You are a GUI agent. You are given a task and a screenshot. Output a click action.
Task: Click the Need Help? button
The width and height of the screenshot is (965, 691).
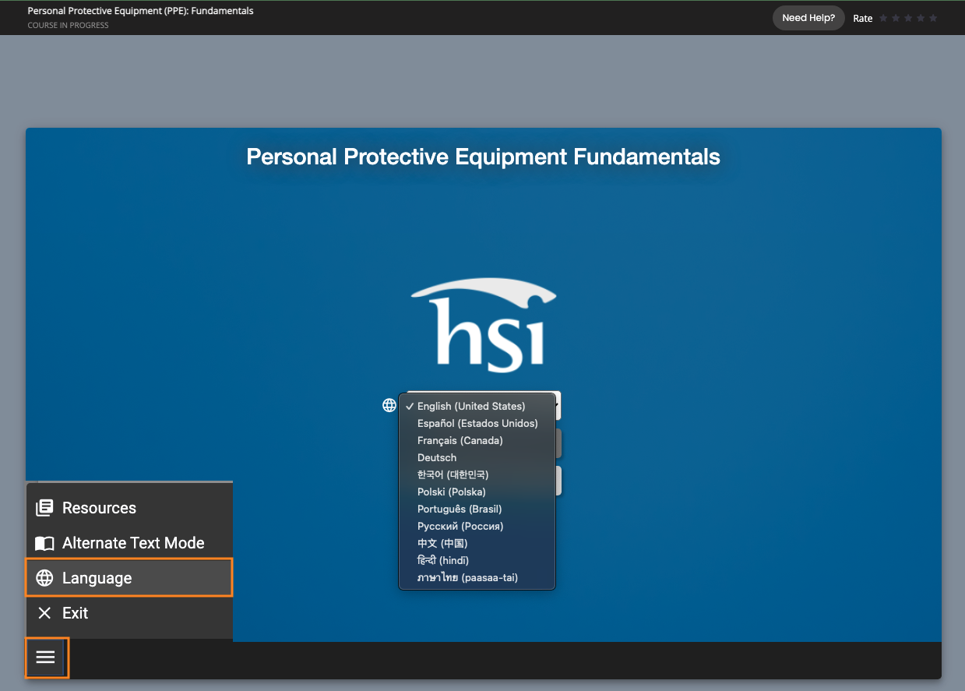coord(808,18)
